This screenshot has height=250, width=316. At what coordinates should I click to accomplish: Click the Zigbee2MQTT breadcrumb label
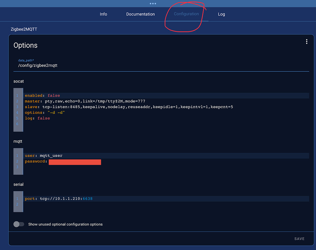pyautogui.click(x=24, y=29)
